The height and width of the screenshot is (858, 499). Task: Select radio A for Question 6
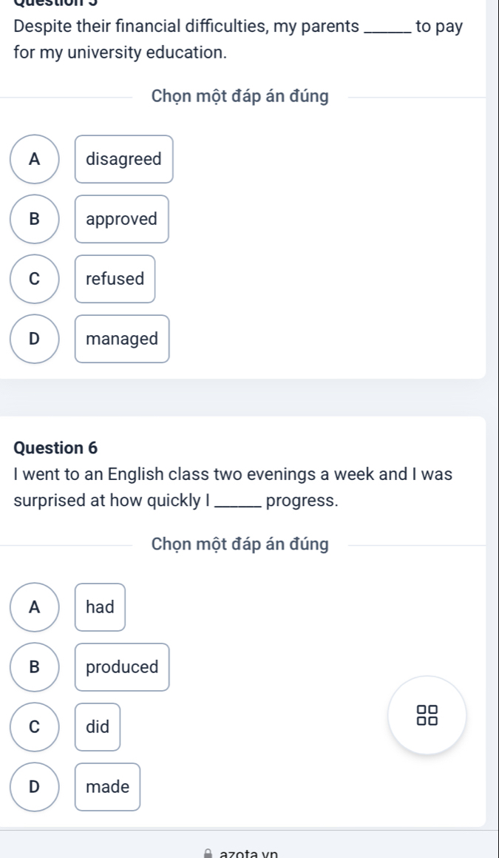[35, 607]
